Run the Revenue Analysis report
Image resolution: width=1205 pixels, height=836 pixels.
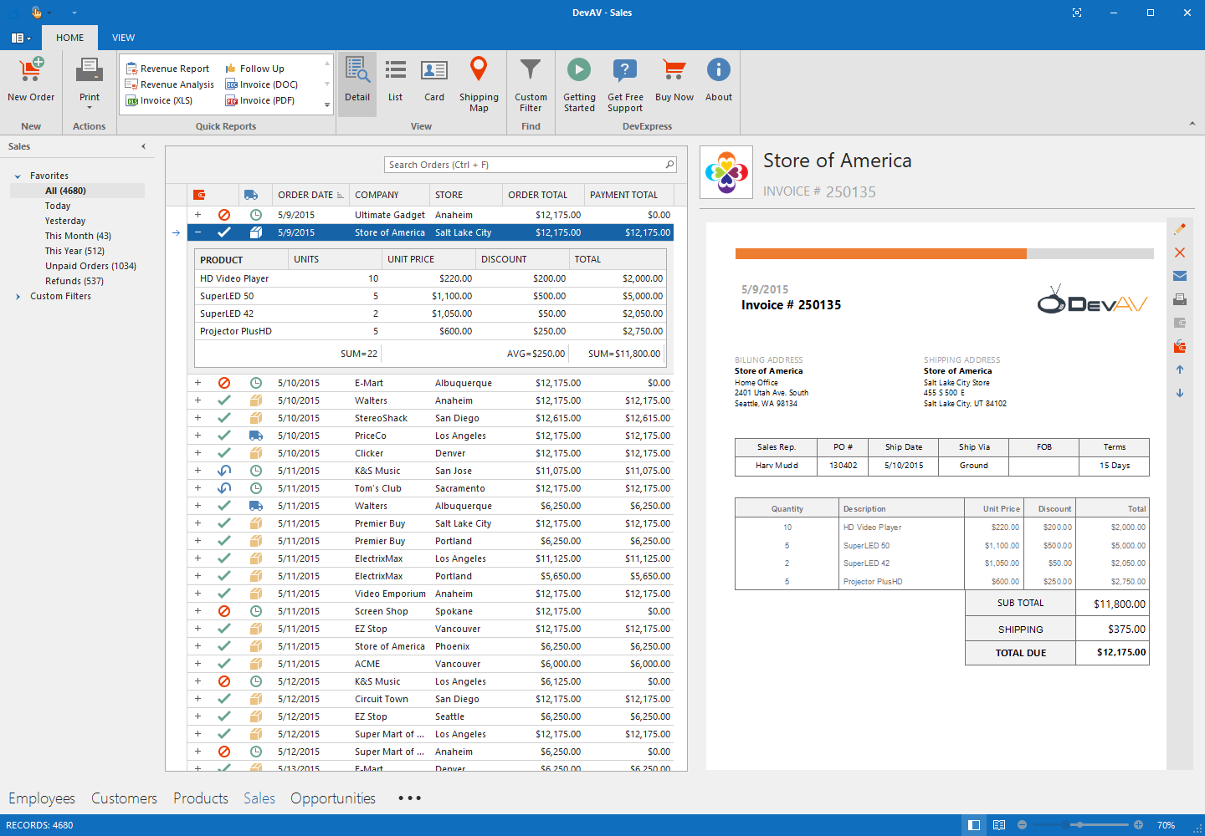tap(170, 84)
